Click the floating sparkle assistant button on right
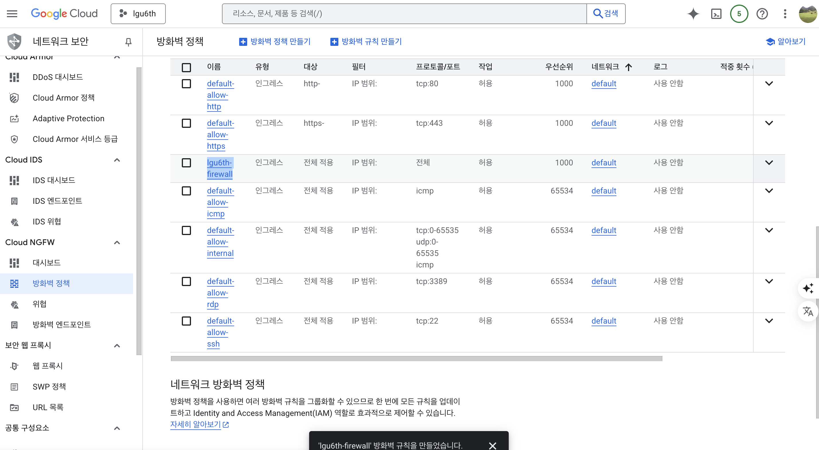Viewport: 819px width, 450px height. click(x=808, y=288)
